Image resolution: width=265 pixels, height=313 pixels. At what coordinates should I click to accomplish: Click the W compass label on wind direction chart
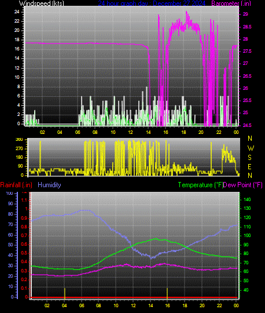[251, 148]
